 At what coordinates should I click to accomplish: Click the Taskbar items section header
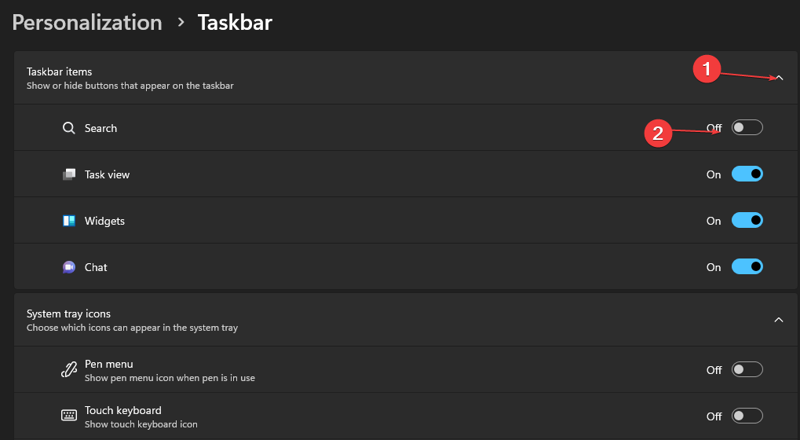click(x=60, y=71)
